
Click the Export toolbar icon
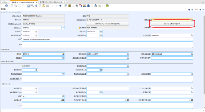pos(96,6)
